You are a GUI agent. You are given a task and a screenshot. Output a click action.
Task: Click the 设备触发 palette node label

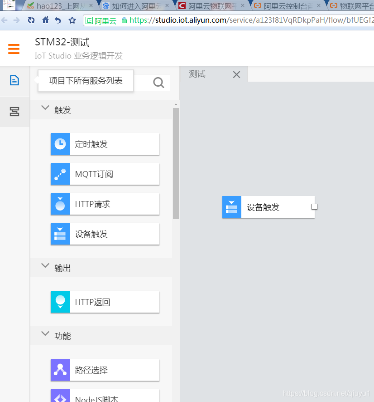point(91,234)
